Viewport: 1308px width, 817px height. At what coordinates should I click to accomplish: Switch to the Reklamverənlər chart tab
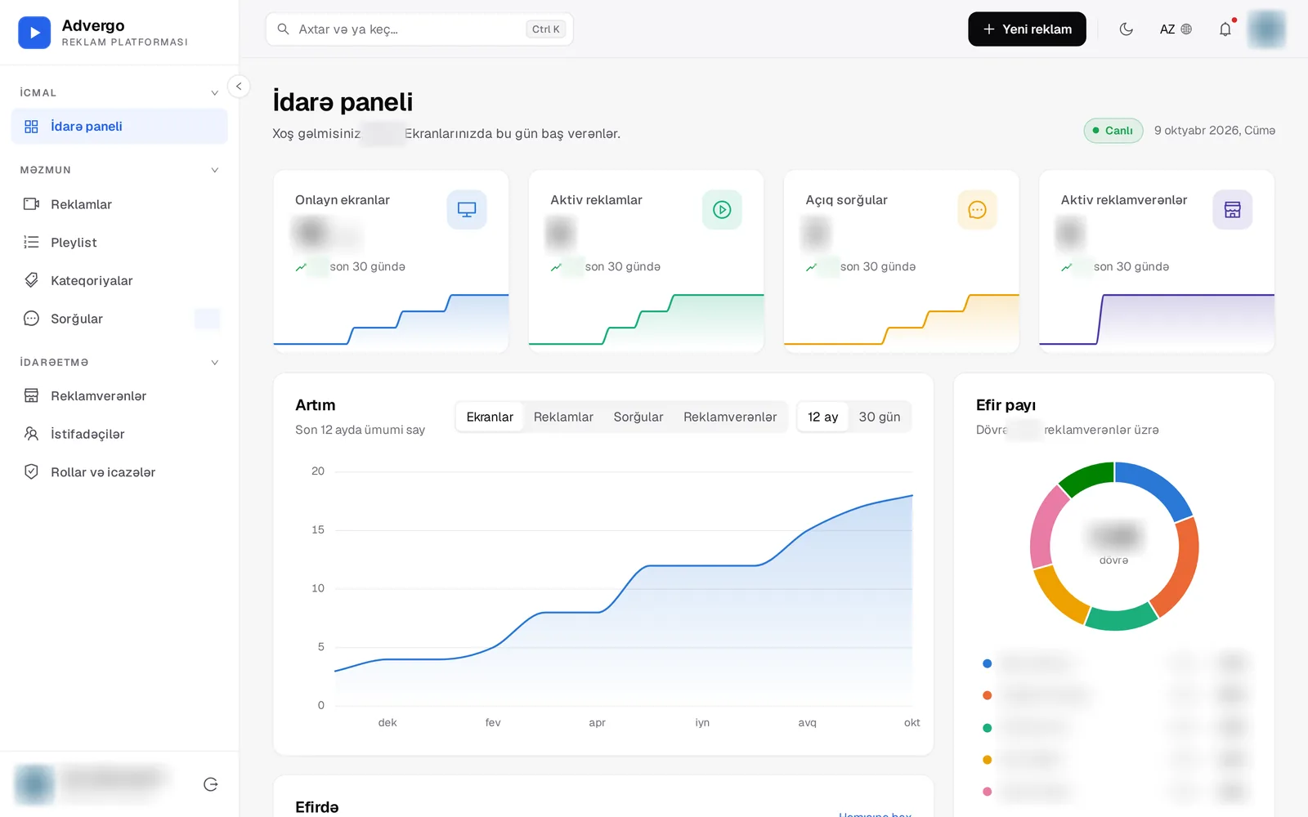pos(730,417)
